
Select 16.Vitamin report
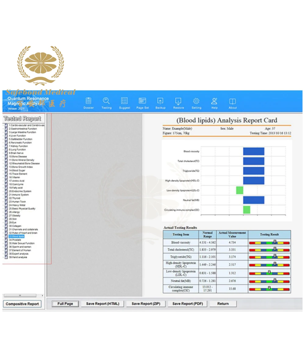click(14, 177)
